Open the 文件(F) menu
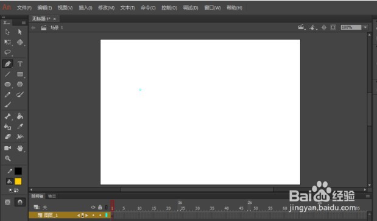This screenshot has height=221, width=377. click(24, 8)
